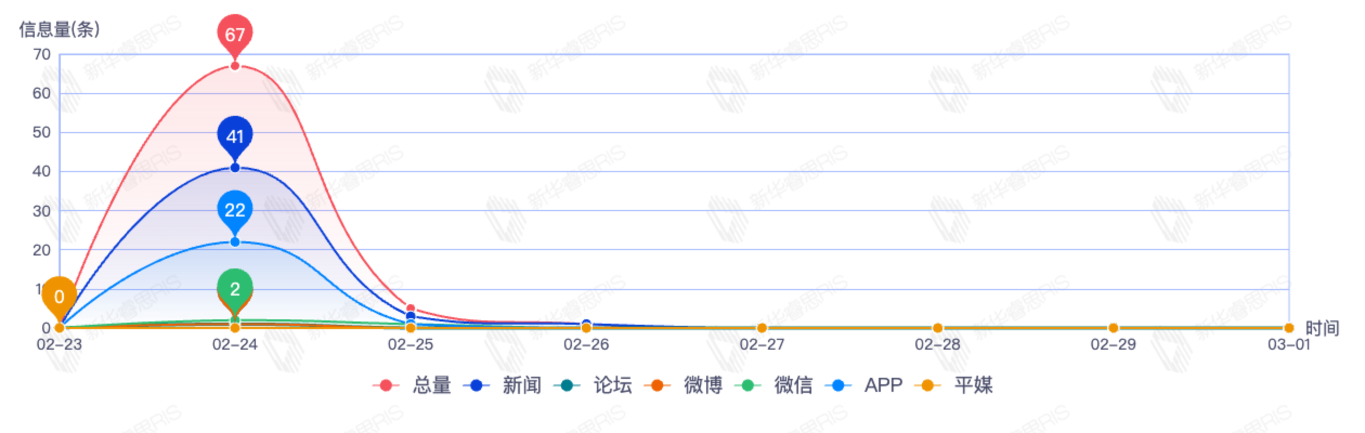Click the red data point at 02-25
This screenshot has height=433, width=1365.
(411, 309)
